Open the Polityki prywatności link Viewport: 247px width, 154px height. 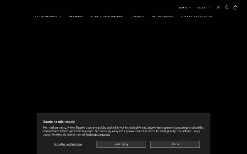coord(98,134)
